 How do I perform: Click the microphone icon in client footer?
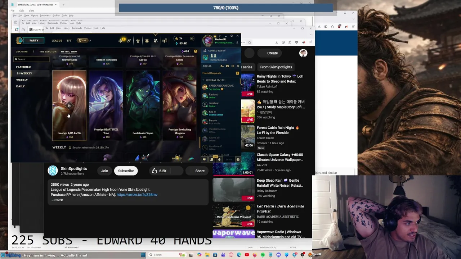click(219, 159)
